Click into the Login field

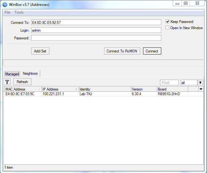click(96, 30)
